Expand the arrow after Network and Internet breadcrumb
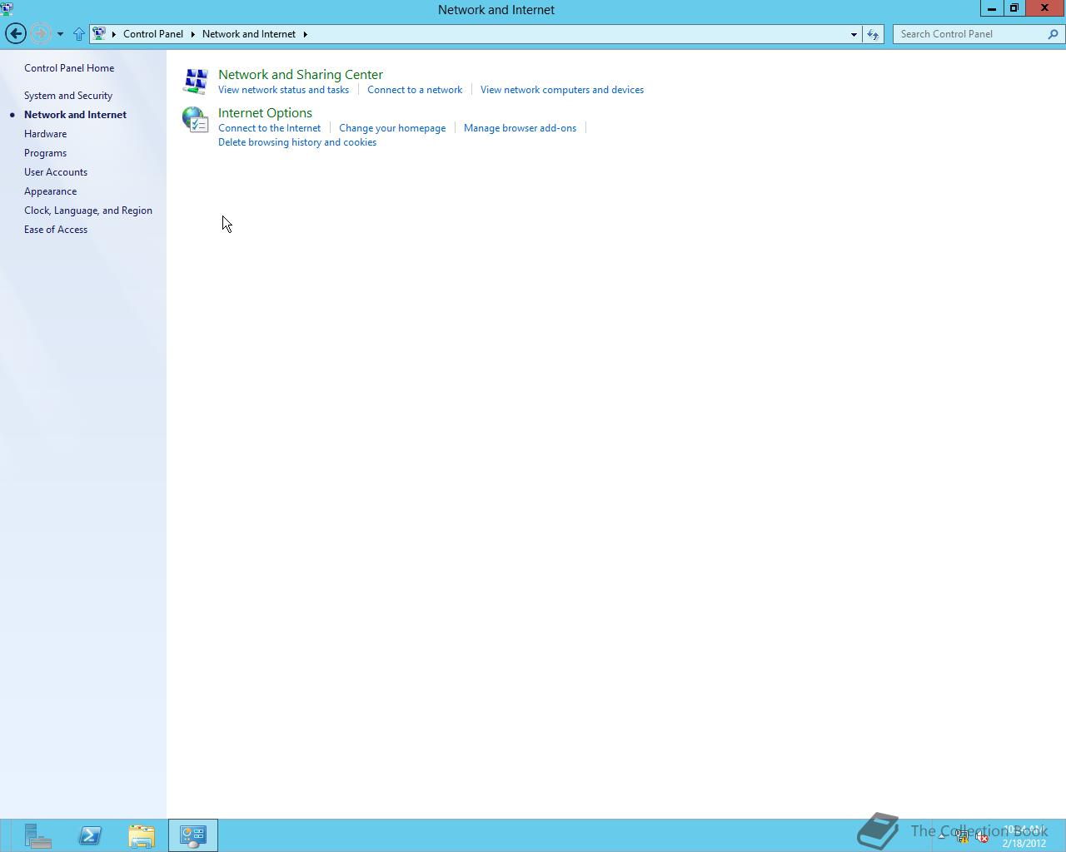This screenshot has width=1066, height=852. pyautogui.click(x=306, y=34)
